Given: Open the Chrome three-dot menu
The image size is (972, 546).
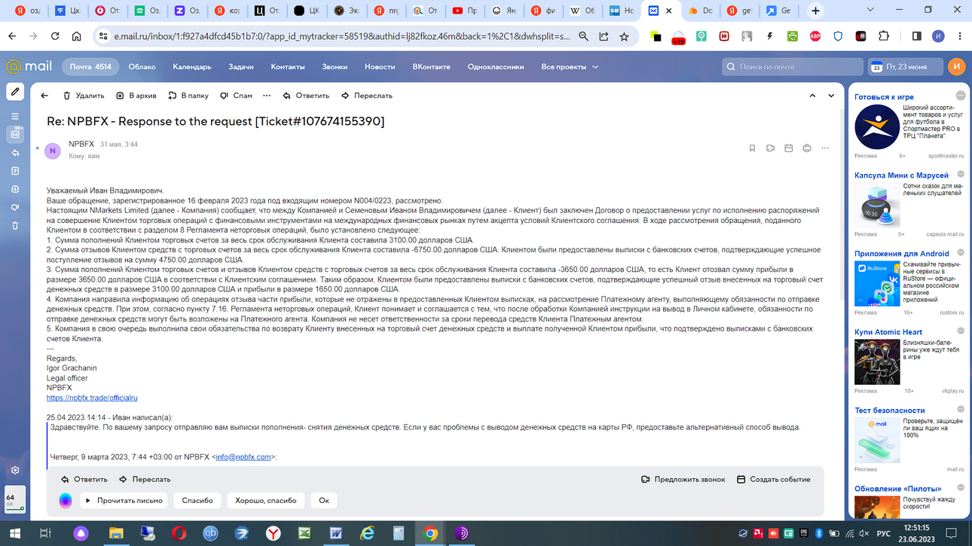Looking at the screenshot, I should click(x=959, y=36).
